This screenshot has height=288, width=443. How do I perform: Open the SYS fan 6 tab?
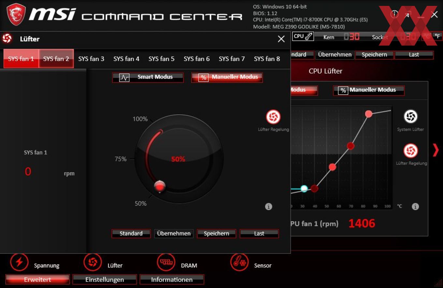coord(197,59)
